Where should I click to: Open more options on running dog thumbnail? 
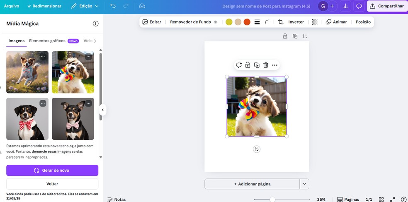(x=43, y=57)
